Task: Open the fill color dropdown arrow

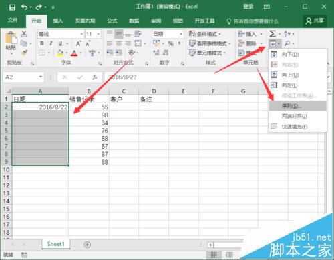Action: [x=67, y=53]
